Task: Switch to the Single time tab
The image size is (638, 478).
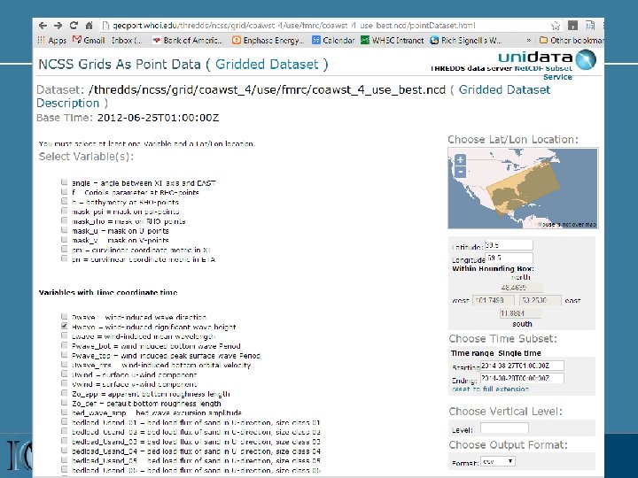Action: coord(519,353)
